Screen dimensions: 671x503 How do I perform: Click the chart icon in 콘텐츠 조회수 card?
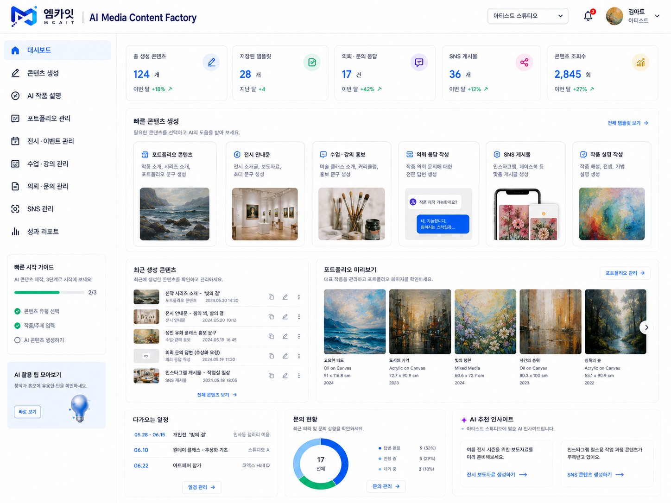point(640,62)
